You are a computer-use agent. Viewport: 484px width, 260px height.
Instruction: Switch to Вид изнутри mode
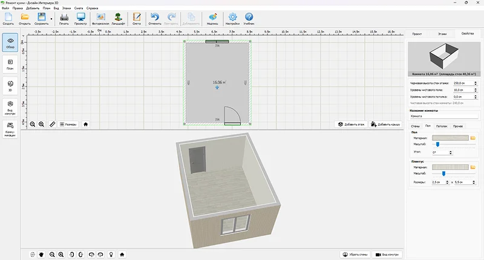coord(10,108)
